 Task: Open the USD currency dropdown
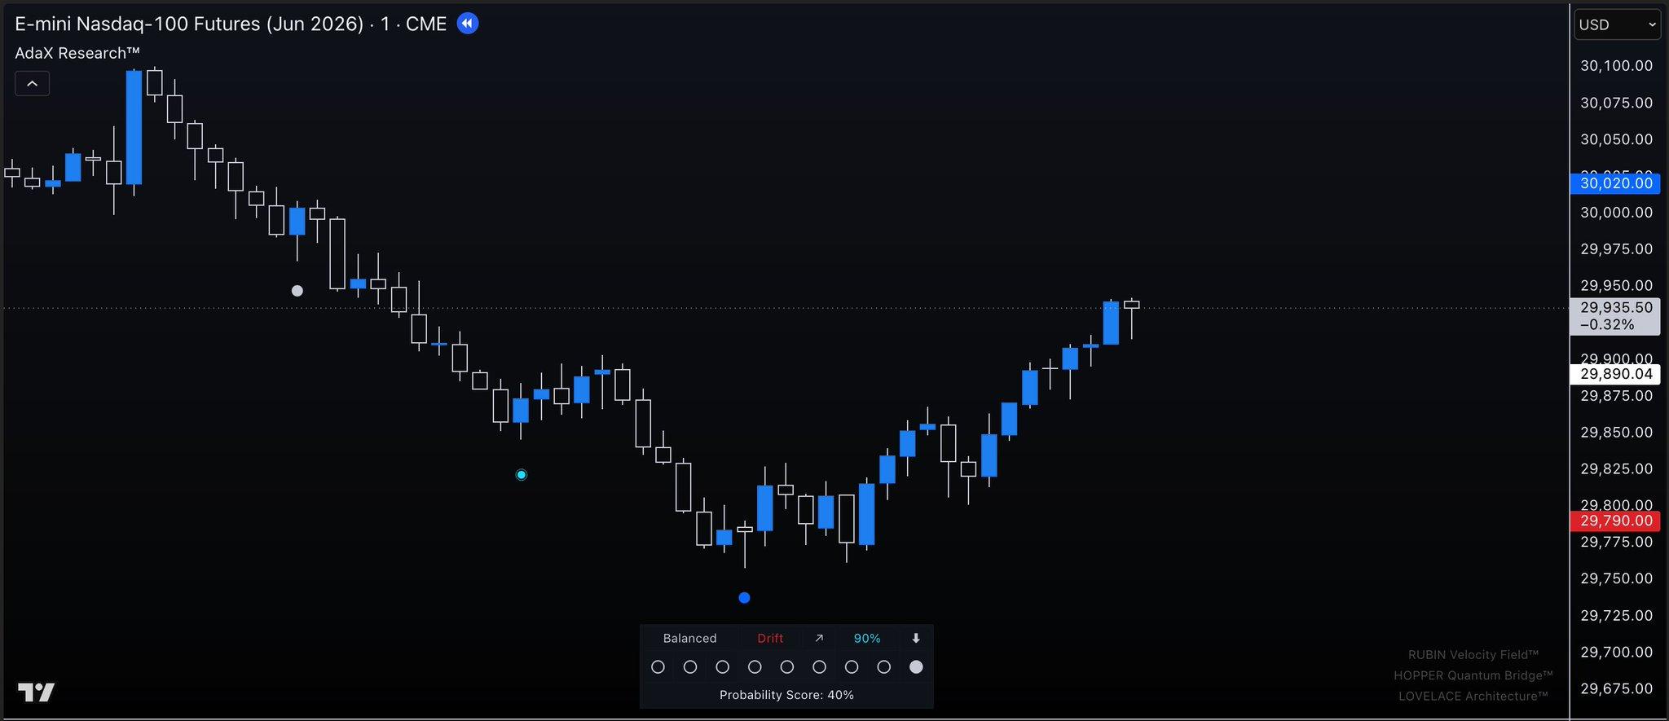click(1617, 24)
